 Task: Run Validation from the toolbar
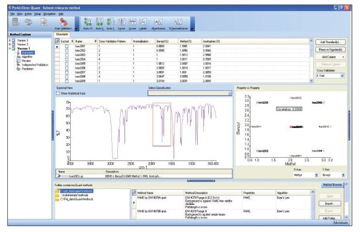[x=63, y=24]
